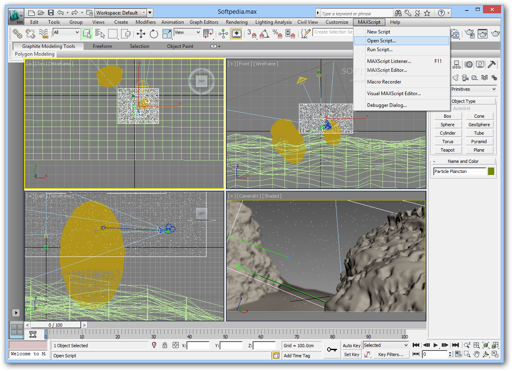Click the Use Pivot Point Center icon
Image resolution: width=512 pixels, height=371 pixels.
tap(208, 33)
